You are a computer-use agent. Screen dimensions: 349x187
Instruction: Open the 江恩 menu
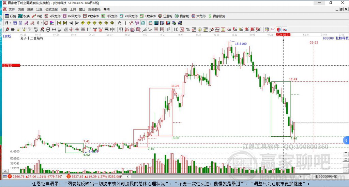(40, 9)
